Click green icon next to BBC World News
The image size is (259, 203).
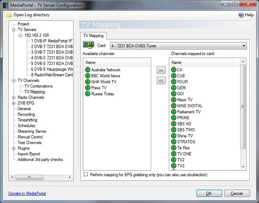pyautogui.click(x=87, y=76)
